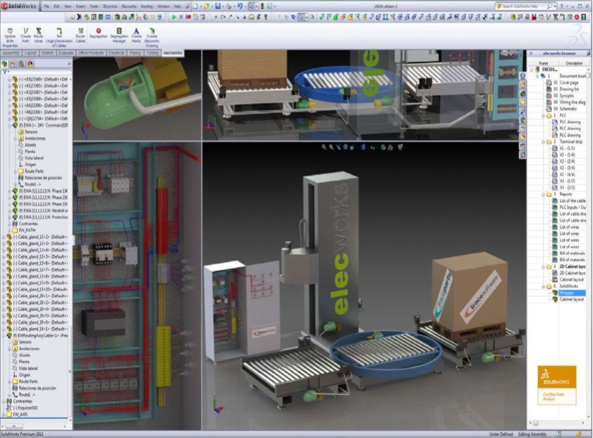Click the Help question mark icon

click(x=561, y=7)
